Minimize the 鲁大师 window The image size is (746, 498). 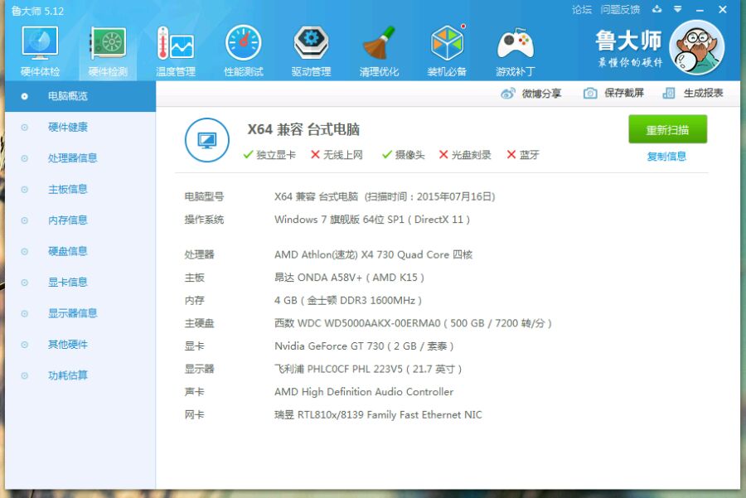[x=700, y=10]
